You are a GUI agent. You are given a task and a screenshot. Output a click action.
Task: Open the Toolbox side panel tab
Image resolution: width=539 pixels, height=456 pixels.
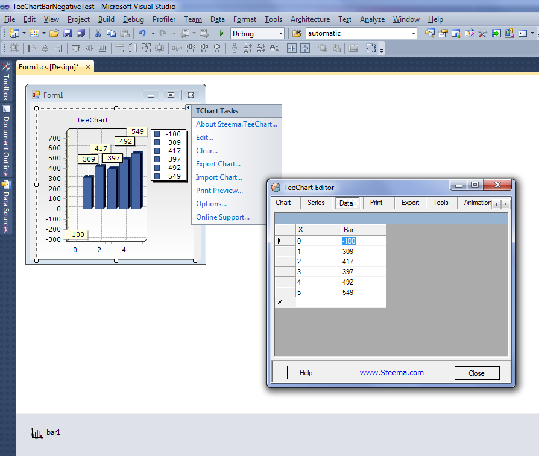[x=6, y=82]
